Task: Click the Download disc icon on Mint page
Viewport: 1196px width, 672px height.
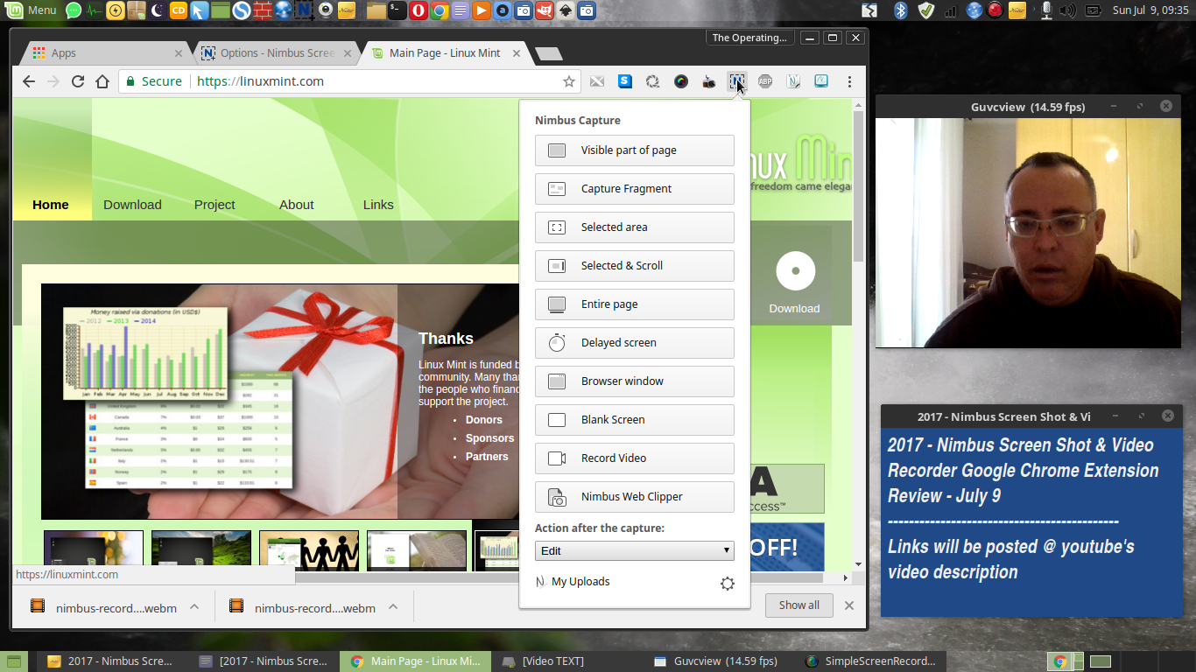Action: tap(795, 271)
